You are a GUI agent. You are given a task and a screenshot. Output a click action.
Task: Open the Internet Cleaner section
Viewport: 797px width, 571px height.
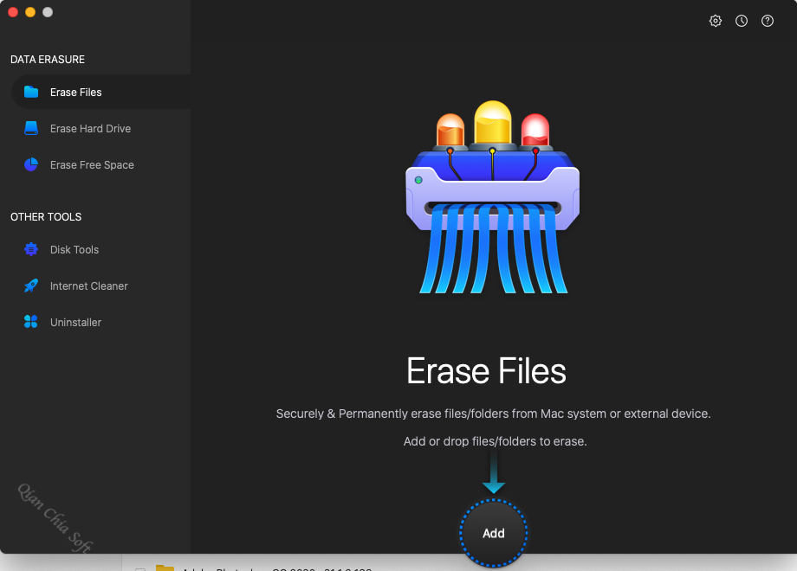(x=89, y=286)
